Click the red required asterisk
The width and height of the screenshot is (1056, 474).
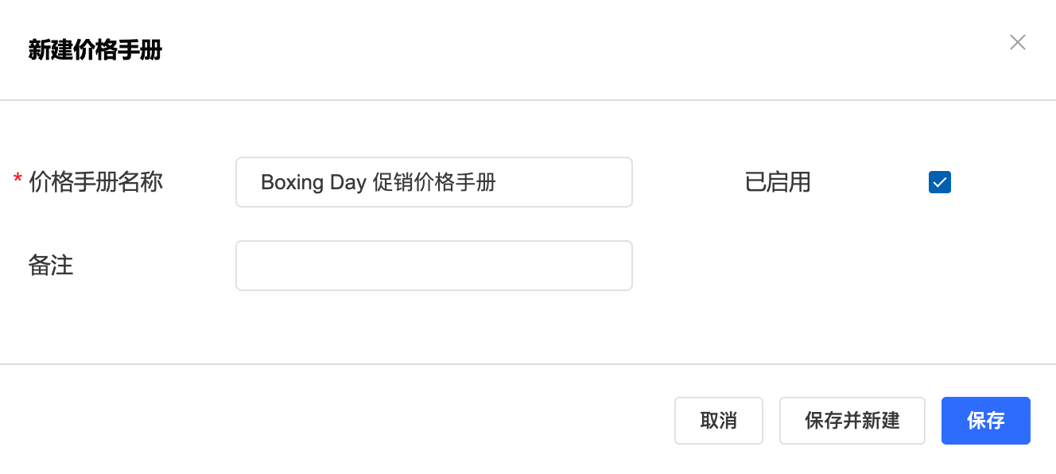[x=17, y=181]
